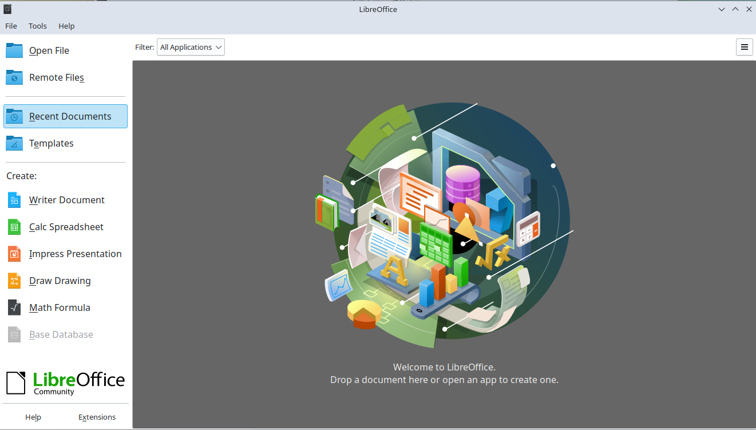
Task: Create a new Calc Spreadsheet
Action: coord(65,227)
